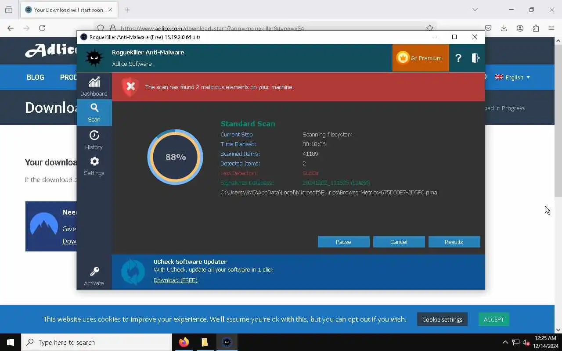Open Cookie settings
562x351 pixels.
[x=442, y=319]
